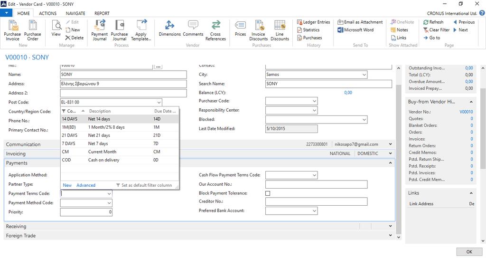Screen dimensions: 486x258
Task: Open Invoice Discounts
Action: pyautogui.click(x=259, y=30)
